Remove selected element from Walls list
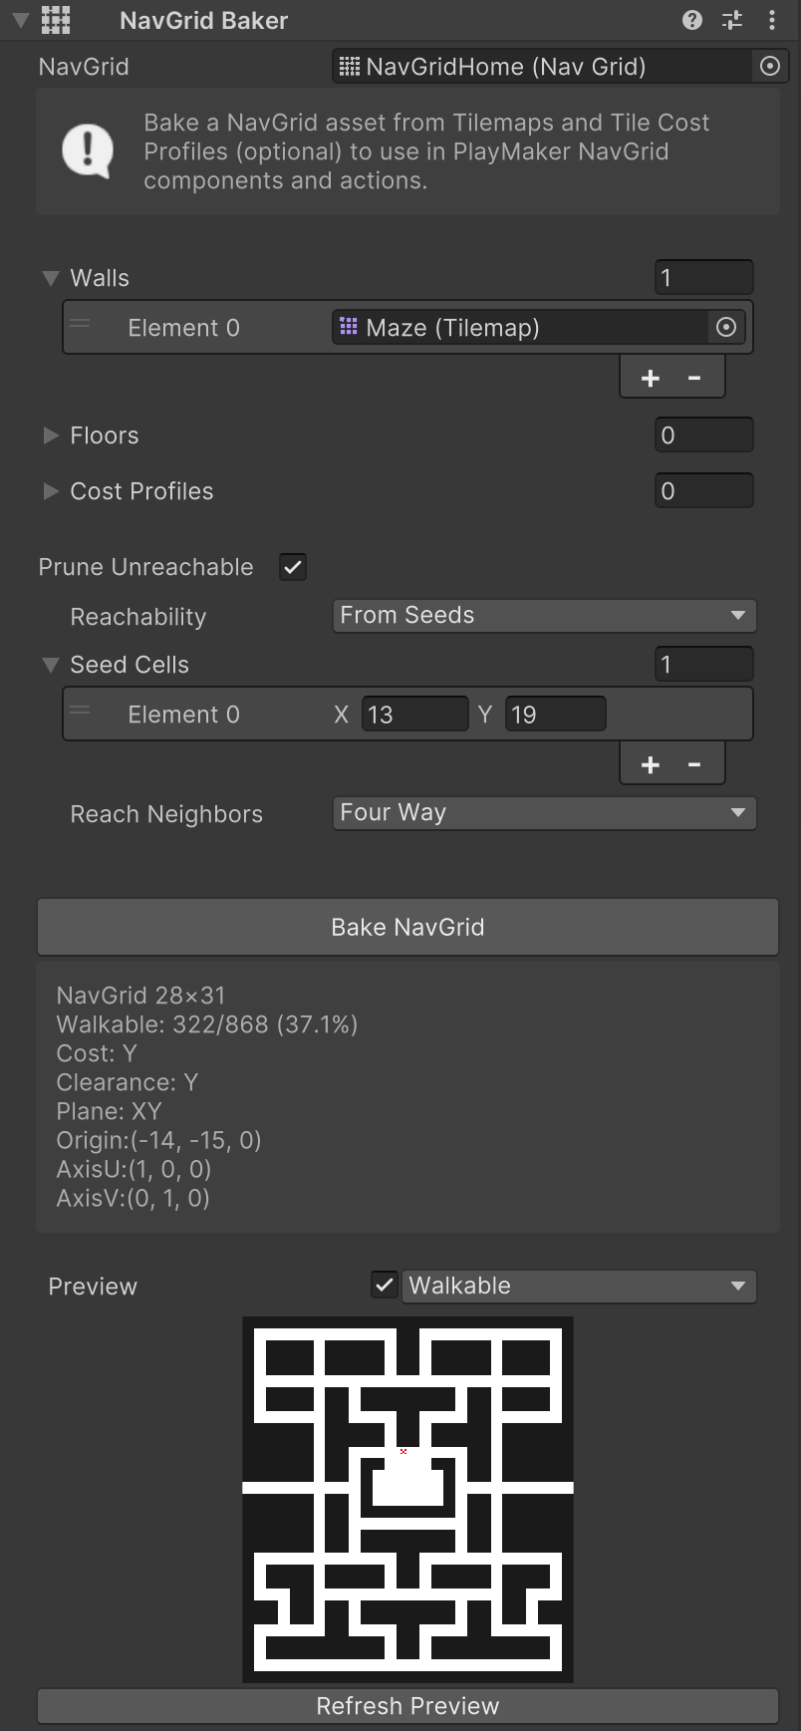This screenshot has height=1731, width=801. click(694, 378)
